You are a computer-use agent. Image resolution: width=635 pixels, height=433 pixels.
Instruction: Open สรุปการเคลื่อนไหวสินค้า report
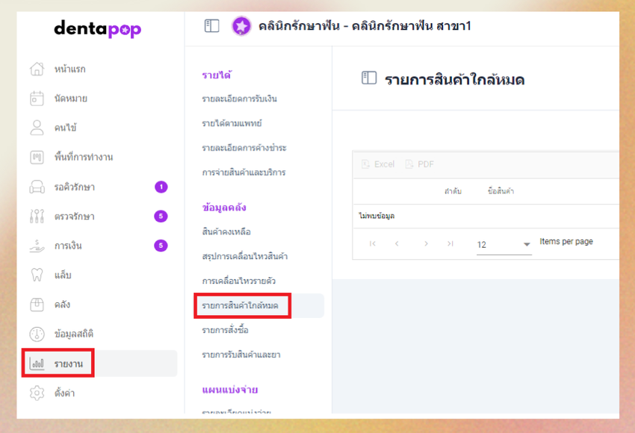click(x=244, y=256)
